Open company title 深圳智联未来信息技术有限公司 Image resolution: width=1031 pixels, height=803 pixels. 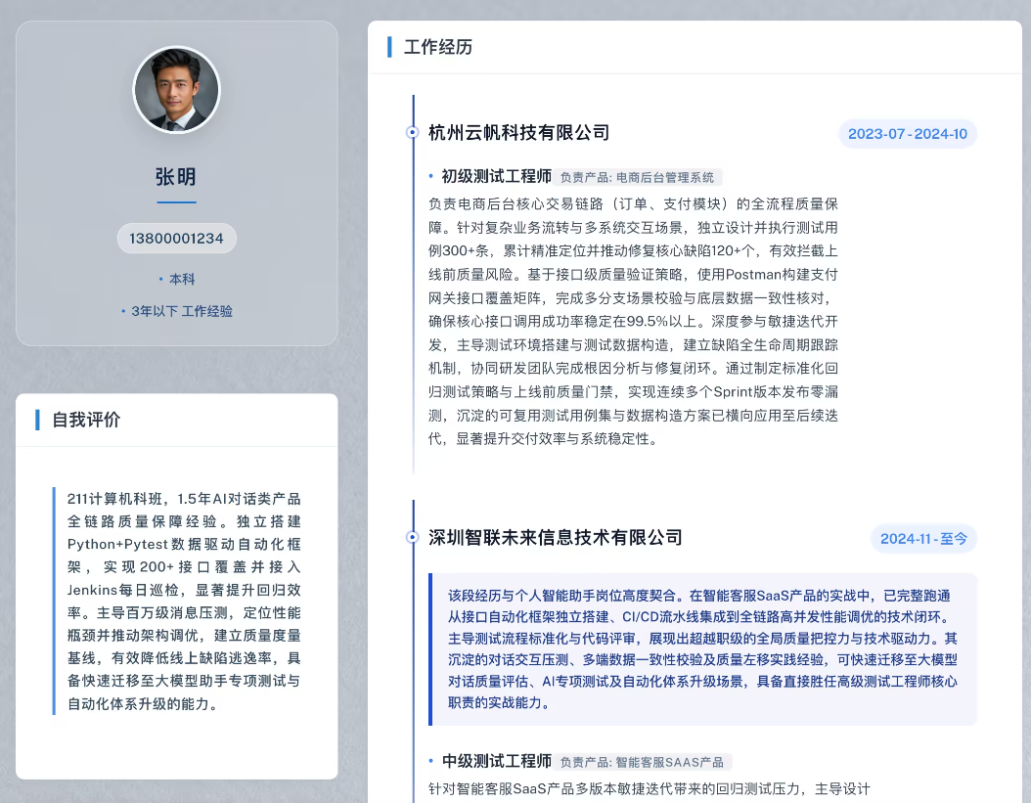point(555,538)
